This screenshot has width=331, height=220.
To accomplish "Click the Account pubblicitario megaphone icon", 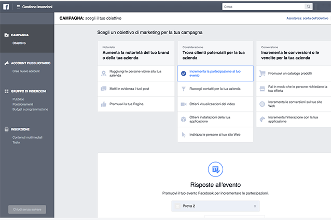I will [7, 63].
